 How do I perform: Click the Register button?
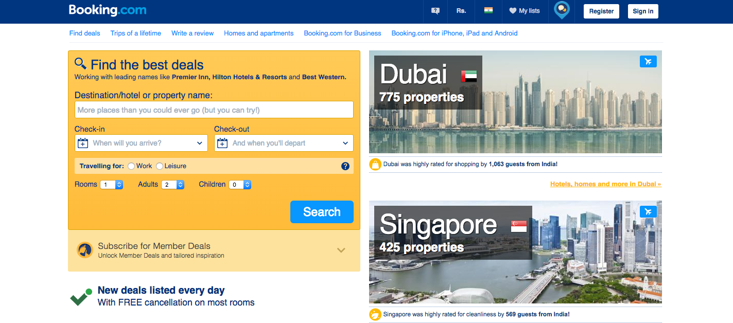point(601,11)
